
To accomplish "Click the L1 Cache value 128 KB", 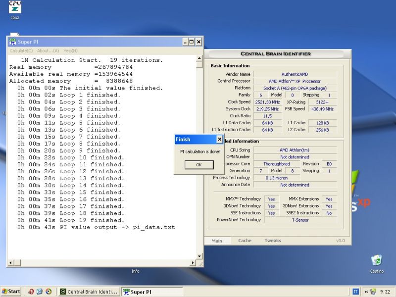I will click(x=322, y=123).
